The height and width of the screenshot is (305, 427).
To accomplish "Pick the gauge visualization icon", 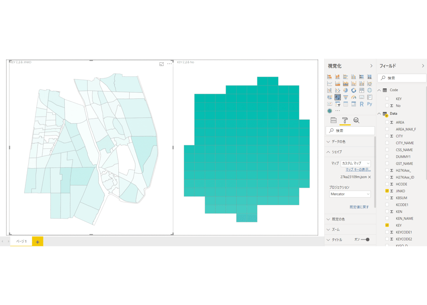I will (354, 97).
